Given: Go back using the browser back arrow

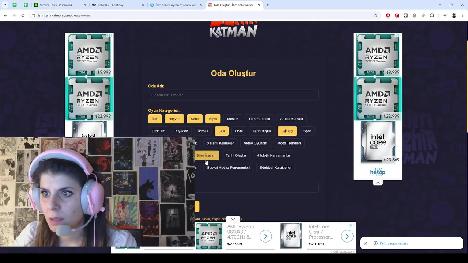Looking at the screenshot, I should click(x=5, y=15).
